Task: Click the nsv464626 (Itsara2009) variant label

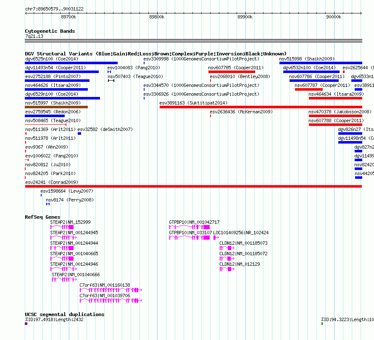Action: point(53,85)
